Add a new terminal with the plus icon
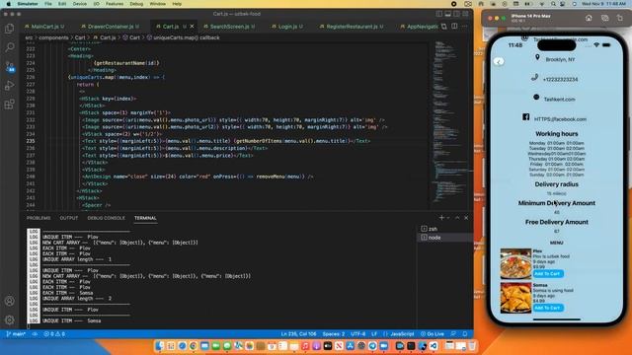Viewport: 632px width, 355px height. click(x=441, y=218)
